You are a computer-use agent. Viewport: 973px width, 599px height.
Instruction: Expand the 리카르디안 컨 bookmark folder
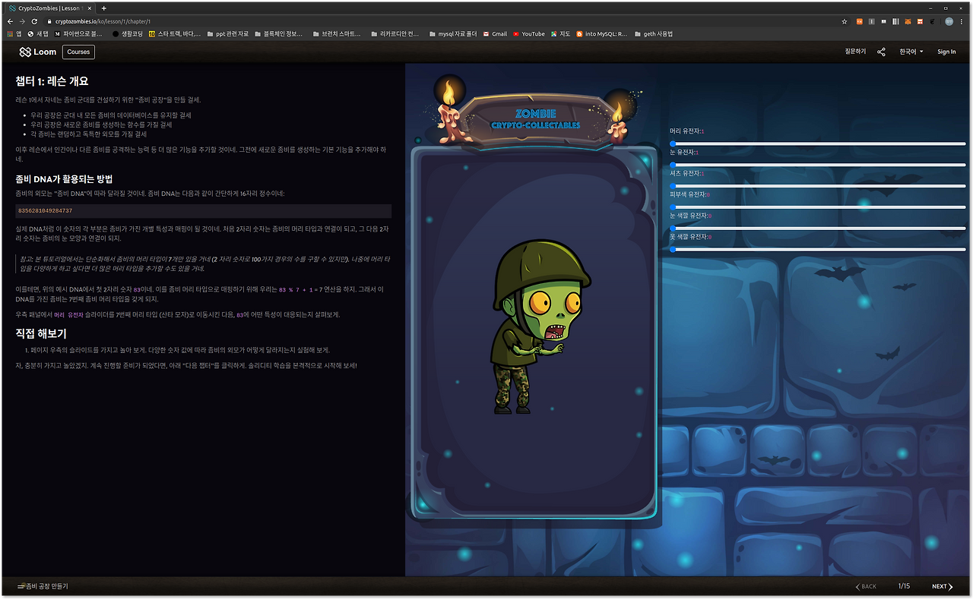coord(395,34)
